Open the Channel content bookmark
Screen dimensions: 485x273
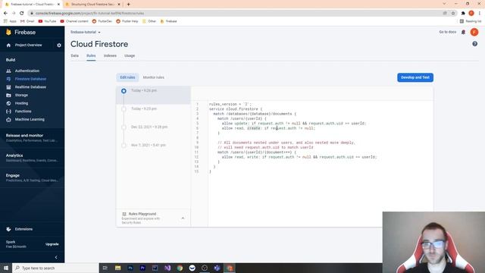(74, 21)
